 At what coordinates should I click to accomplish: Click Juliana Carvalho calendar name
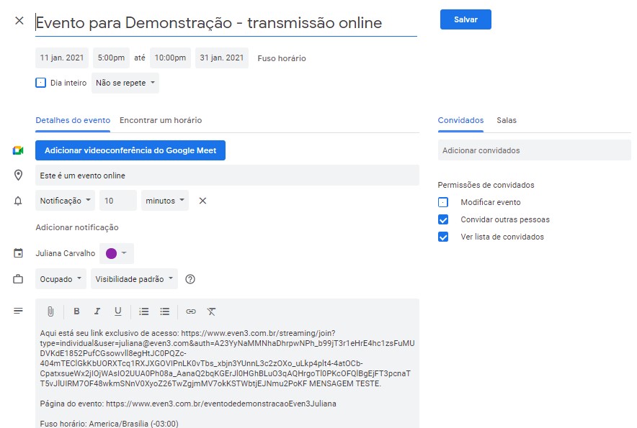tap(66, 253)
